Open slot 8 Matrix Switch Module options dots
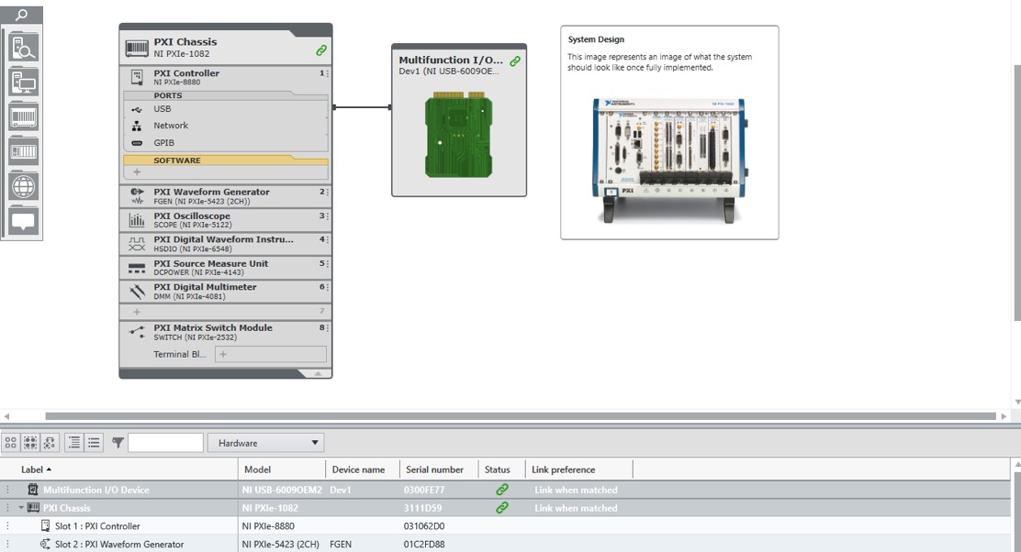 tap(327, 328)
